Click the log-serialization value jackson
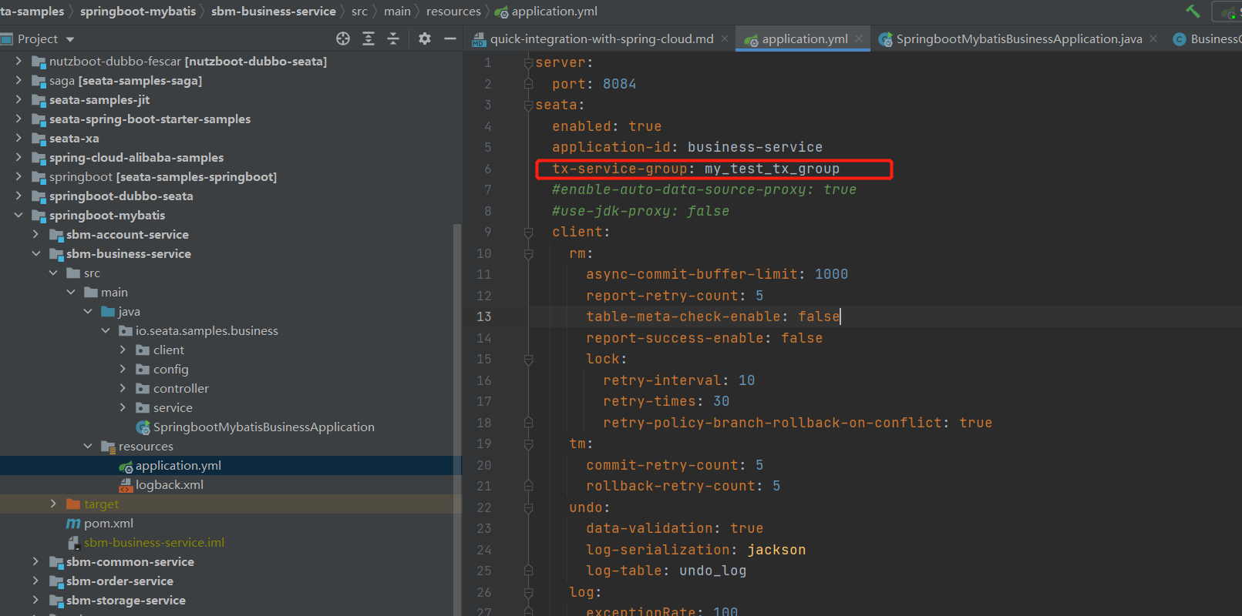Screen dimensions: 1242x616 (x=776, y=550)
